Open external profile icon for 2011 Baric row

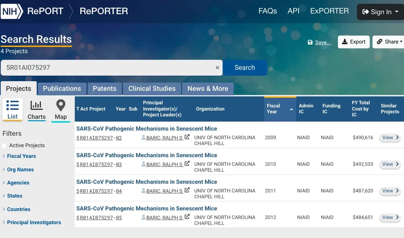pos(187,190)
